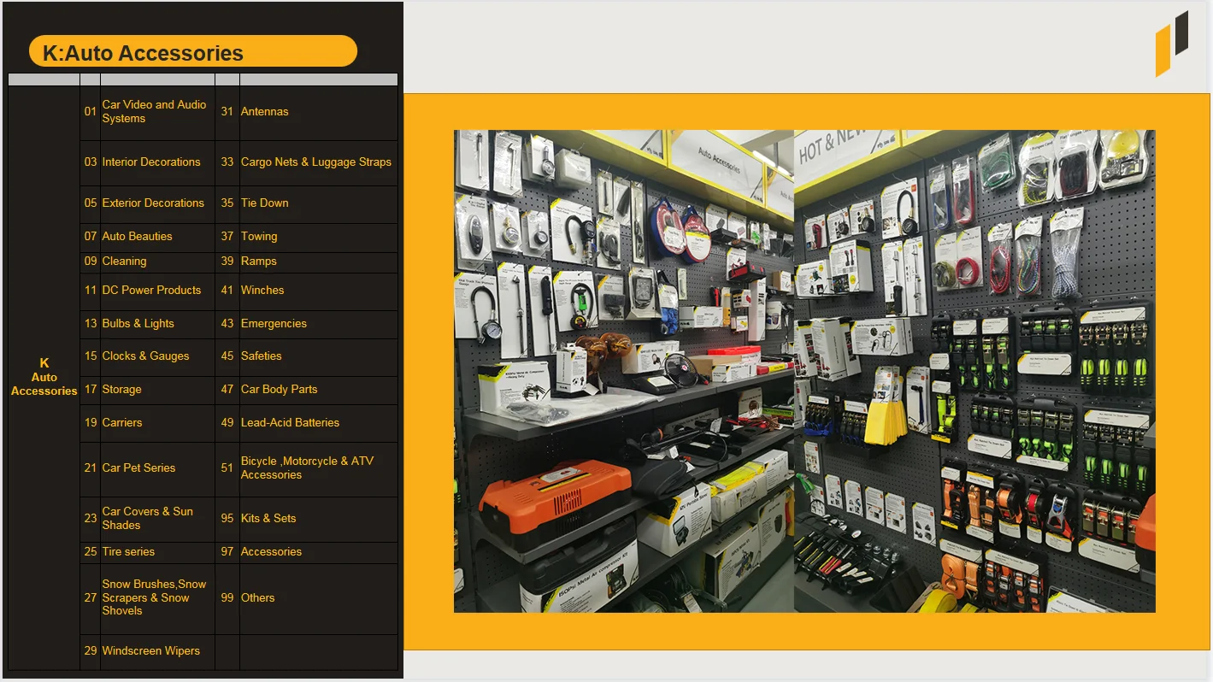The image size is (1213, 682).
Task: Select the 'Others' category
Action: click(x=258, y=598)
